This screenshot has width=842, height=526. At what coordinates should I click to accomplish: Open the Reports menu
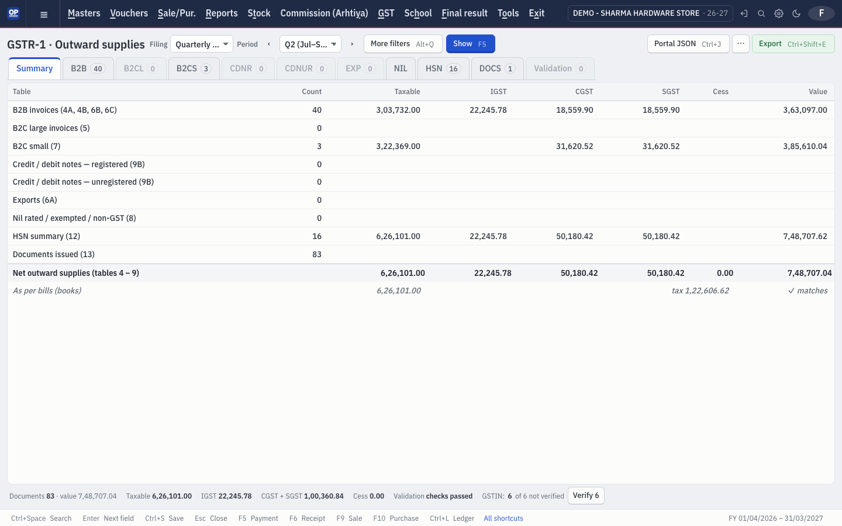[222, 13]
